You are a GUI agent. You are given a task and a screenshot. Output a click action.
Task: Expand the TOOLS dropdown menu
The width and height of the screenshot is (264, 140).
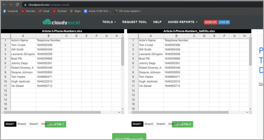109,22
